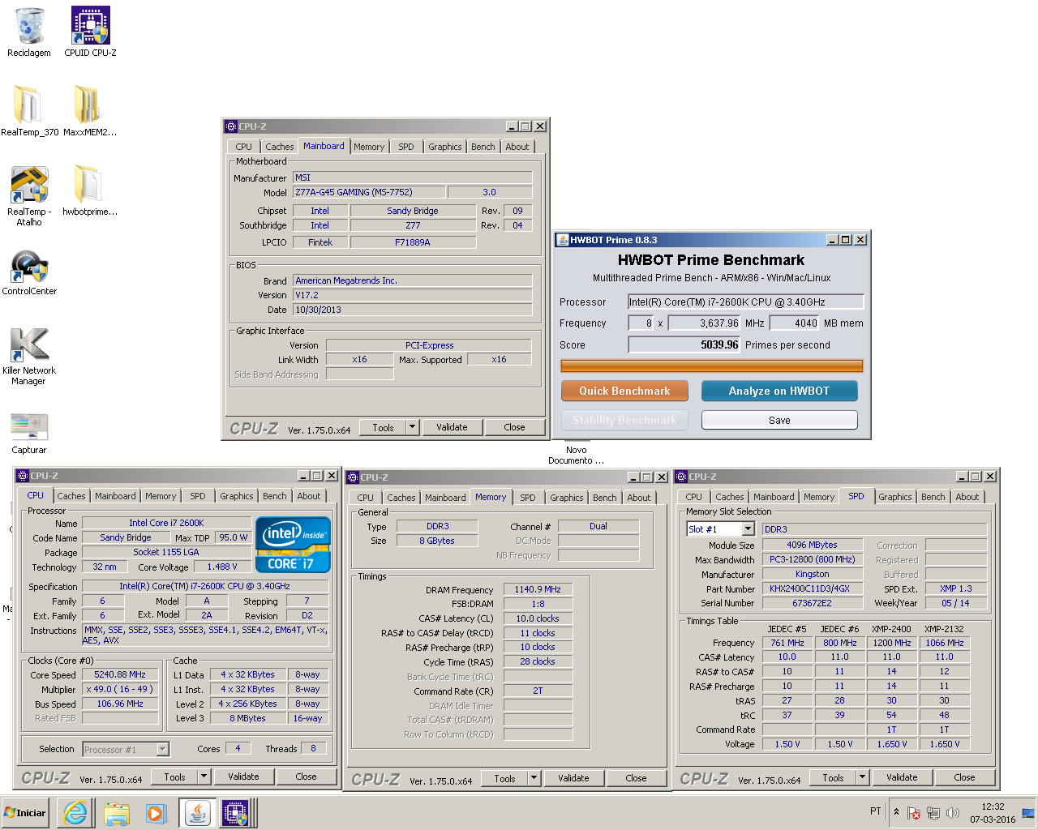Click the Quick Benchmark button
The height and width of the screenshot is (830, 1038).
point(624,391)
